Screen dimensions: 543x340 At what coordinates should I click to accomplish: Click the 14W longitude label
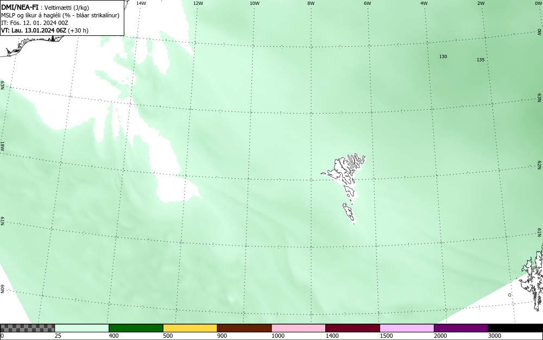(141, 3)
